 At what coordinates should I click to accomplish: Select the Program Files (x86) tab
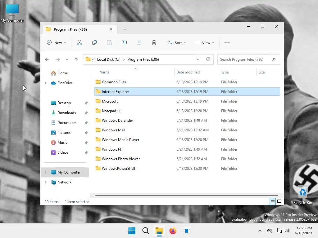coord(80,29)
